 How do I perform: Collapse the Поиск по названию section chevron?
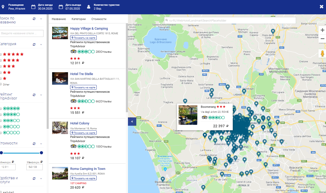[x=41, y=19]
